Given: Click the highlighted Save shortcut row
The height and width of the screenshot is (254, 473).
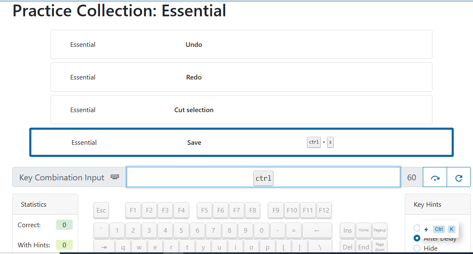Looking at the screenshot, I should 241,143.
